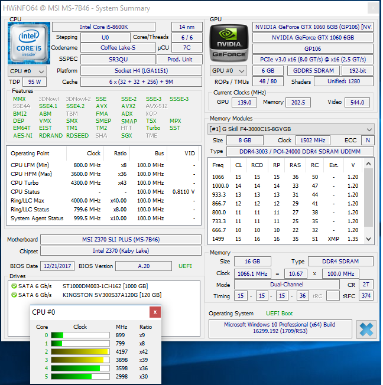383x385 pixels.
Task: Click the KINGSTON drive status check icon
Action: pos(14,295)
